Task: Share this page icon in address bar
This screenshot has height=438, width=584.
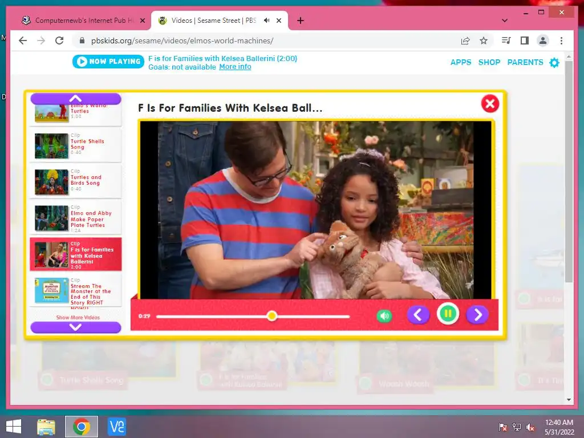Action: (x=465, y=40)
